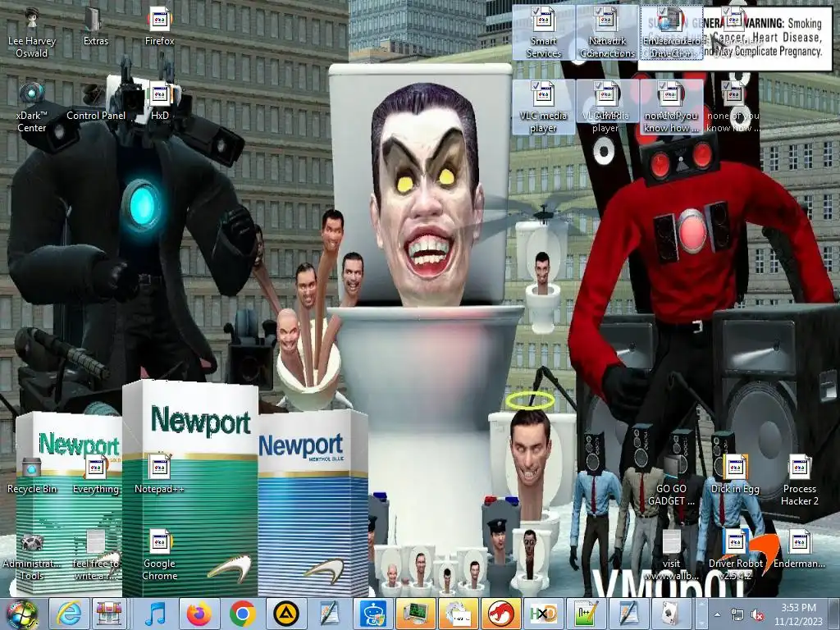Select the Administrative Tools desktop icon
The width and height of the screenshot is (840, 630).
click(x=32, y=556)
